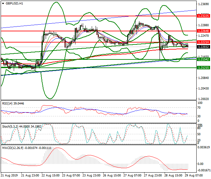Click the Stoch(5,3,3) indicator label

pos(22,127)
